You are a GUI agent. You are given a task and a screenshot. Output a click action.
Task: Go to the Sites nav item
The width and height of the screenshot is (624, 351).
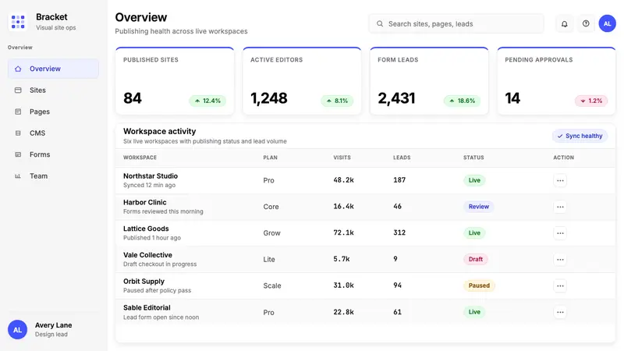[53, 90]
